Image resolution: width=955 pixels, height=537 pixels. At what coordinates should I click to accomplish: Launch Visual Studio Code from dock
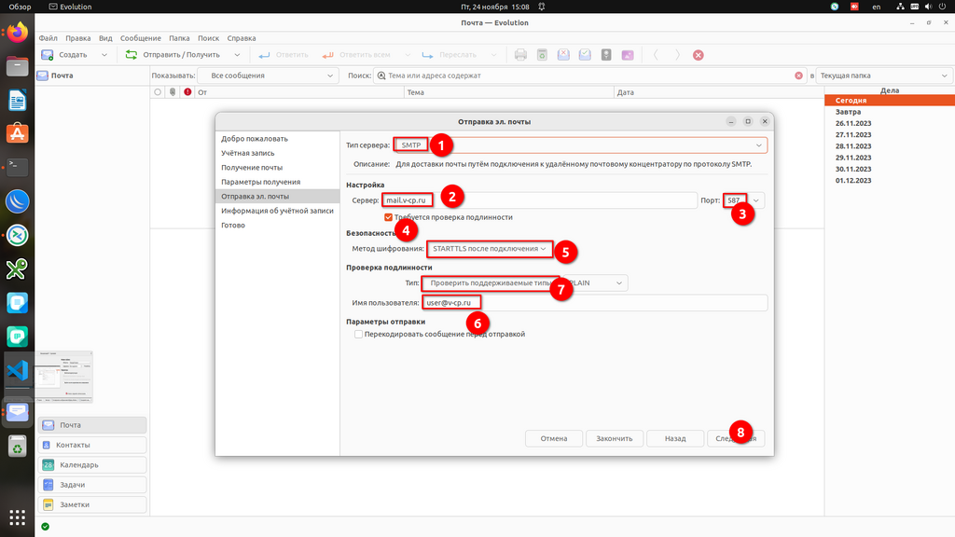pos(17,370)
